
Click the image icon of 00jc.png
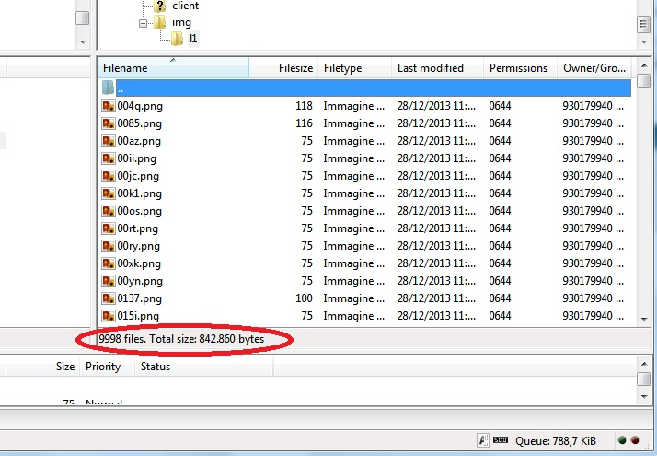tap(109, 176)
